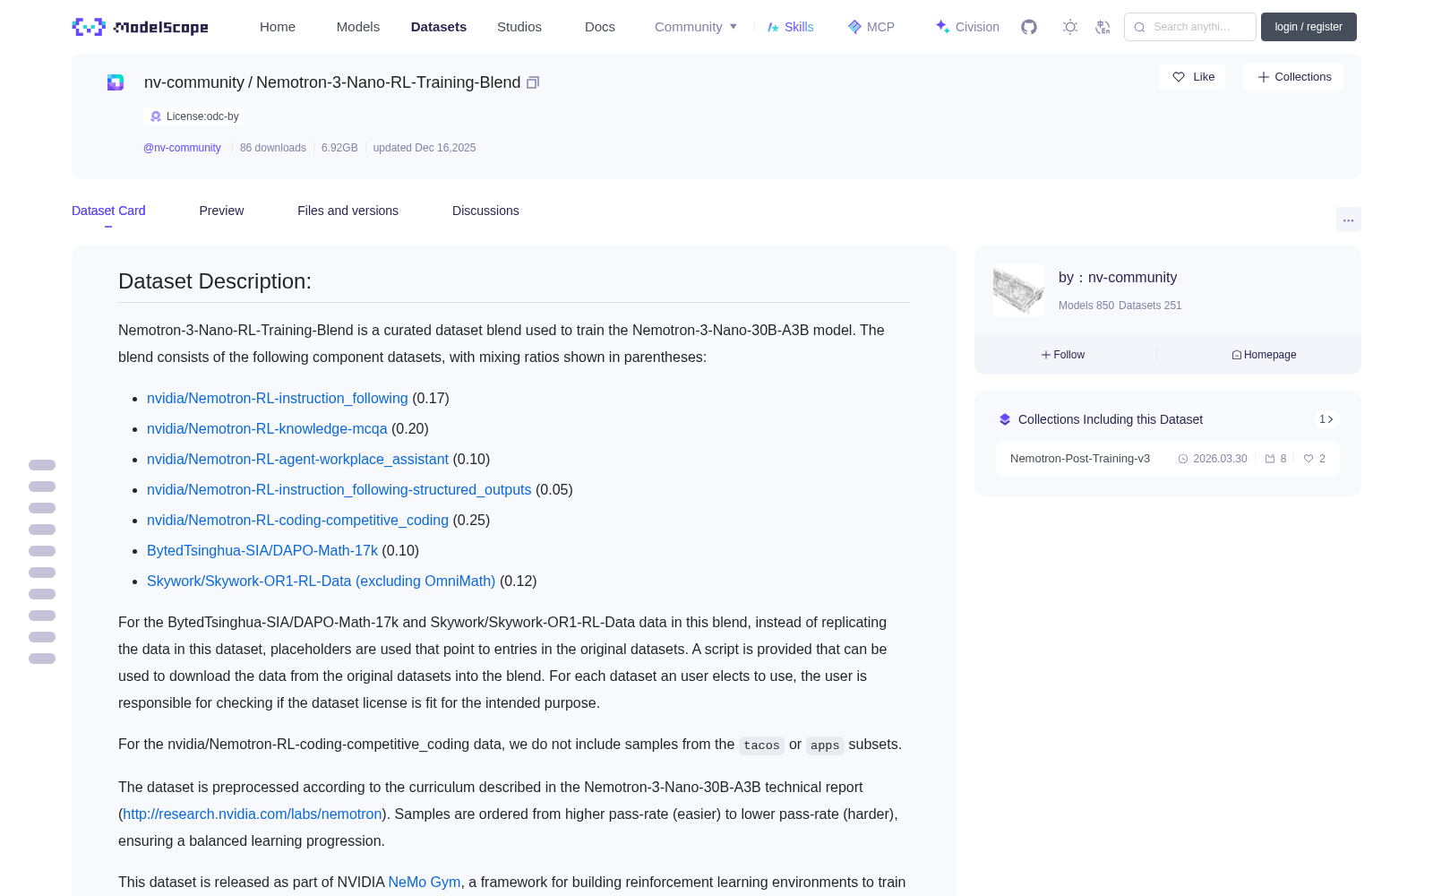Copy dataset name using the copy icon
This screenshot has width=1433, height=896.
pos(533,82)
